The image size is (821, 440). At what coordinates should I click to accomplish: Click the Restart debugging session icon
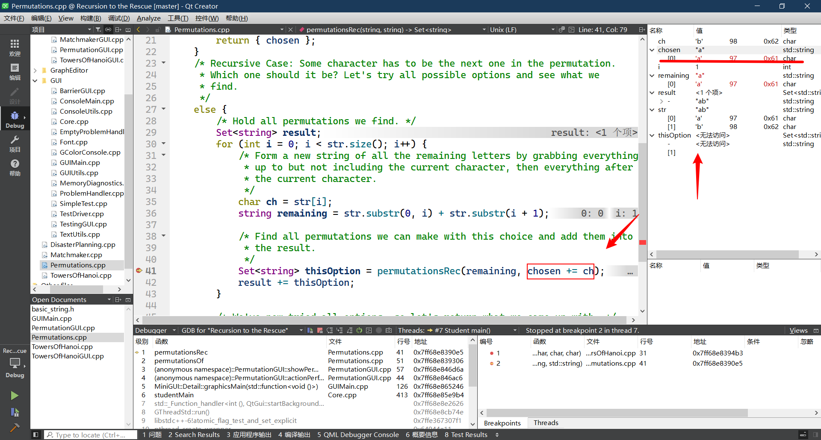359,330
